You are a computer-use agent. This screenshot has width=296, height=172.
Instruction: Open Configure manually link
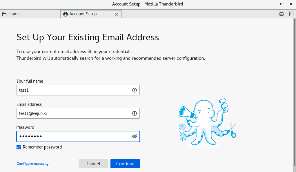pos(33,164)
